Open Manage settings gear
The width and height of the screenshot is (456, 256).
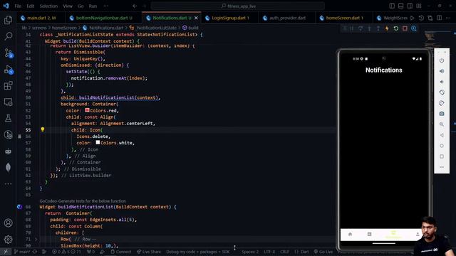click(8, 240)
